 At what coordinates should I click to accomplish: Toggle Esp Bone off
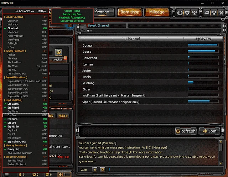26,119
